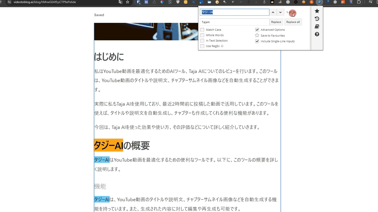This screenshot has width=378, height=212.
Task: Click the '機能' subheading
Action: point(100,186)
